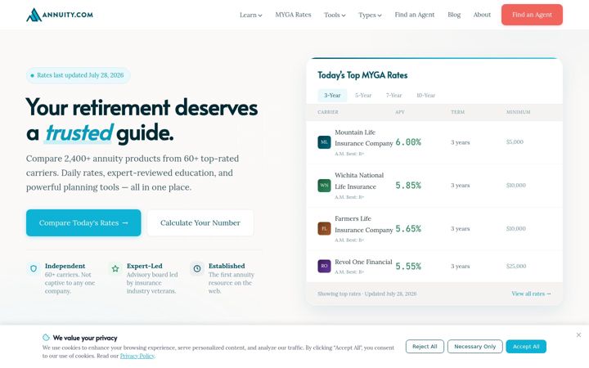Switch to the 7-Year rates tab
This screenshot has height=368, width=589.
pos(393,96)
